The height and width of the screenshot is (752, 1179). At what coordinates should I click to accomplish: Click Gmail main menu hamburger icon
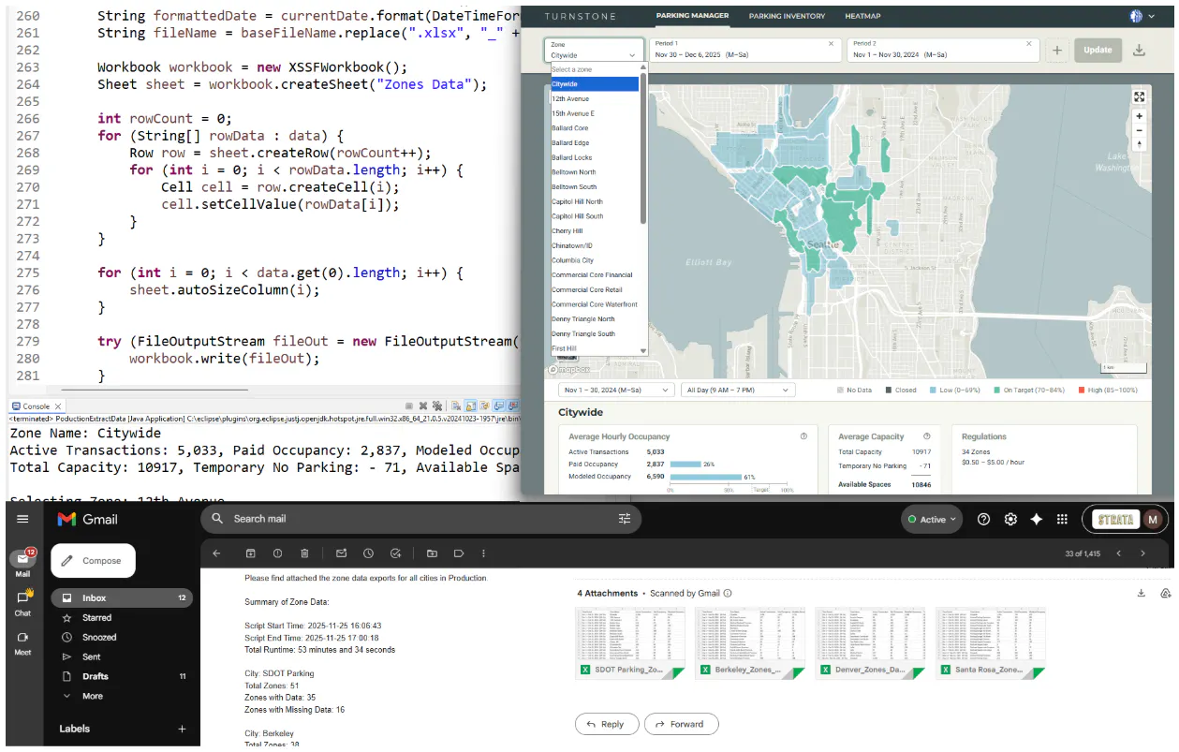point(22,519)
